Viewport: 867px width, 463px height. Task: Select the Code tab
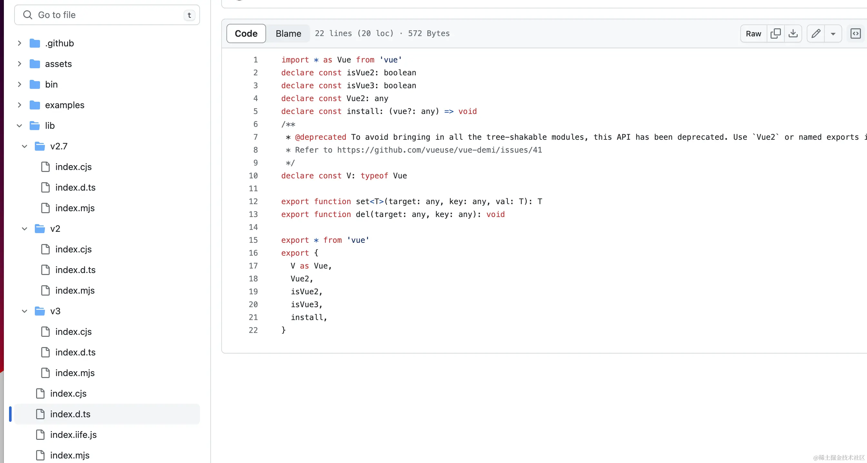[x=246, y=33]
